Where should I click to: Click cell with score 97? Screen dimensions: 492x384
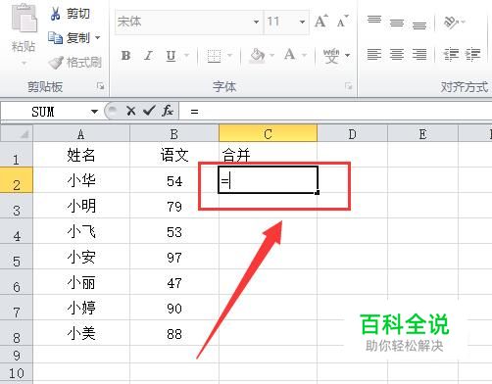174,258
